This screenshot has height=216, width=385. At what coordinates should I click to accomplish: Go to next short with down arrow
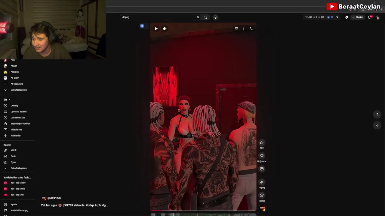click(377, 125)
